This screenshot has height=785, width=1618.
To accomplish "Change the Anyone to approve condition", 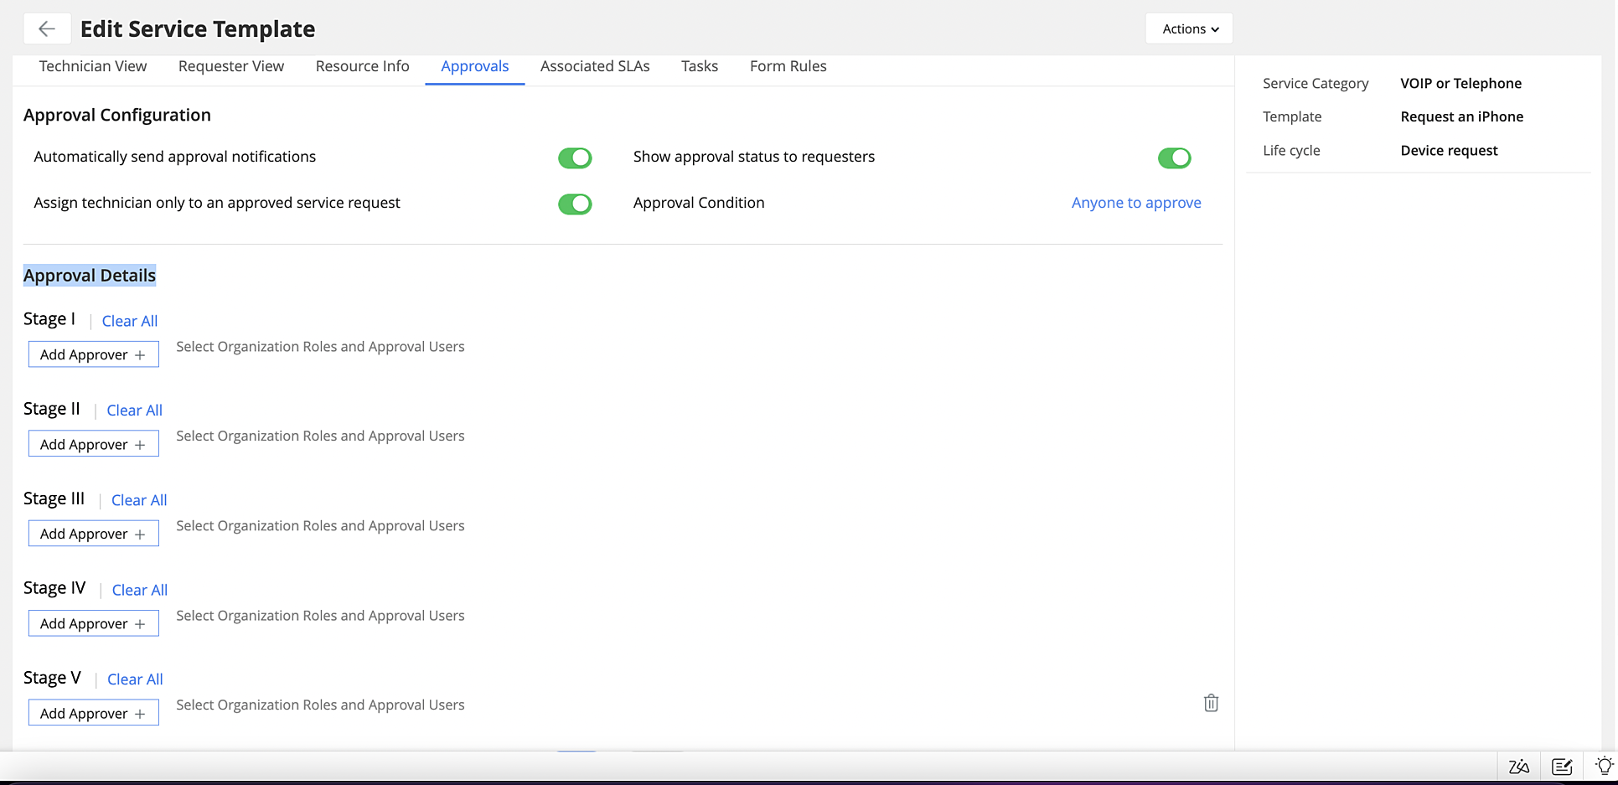I will (x=1136, y=203).
